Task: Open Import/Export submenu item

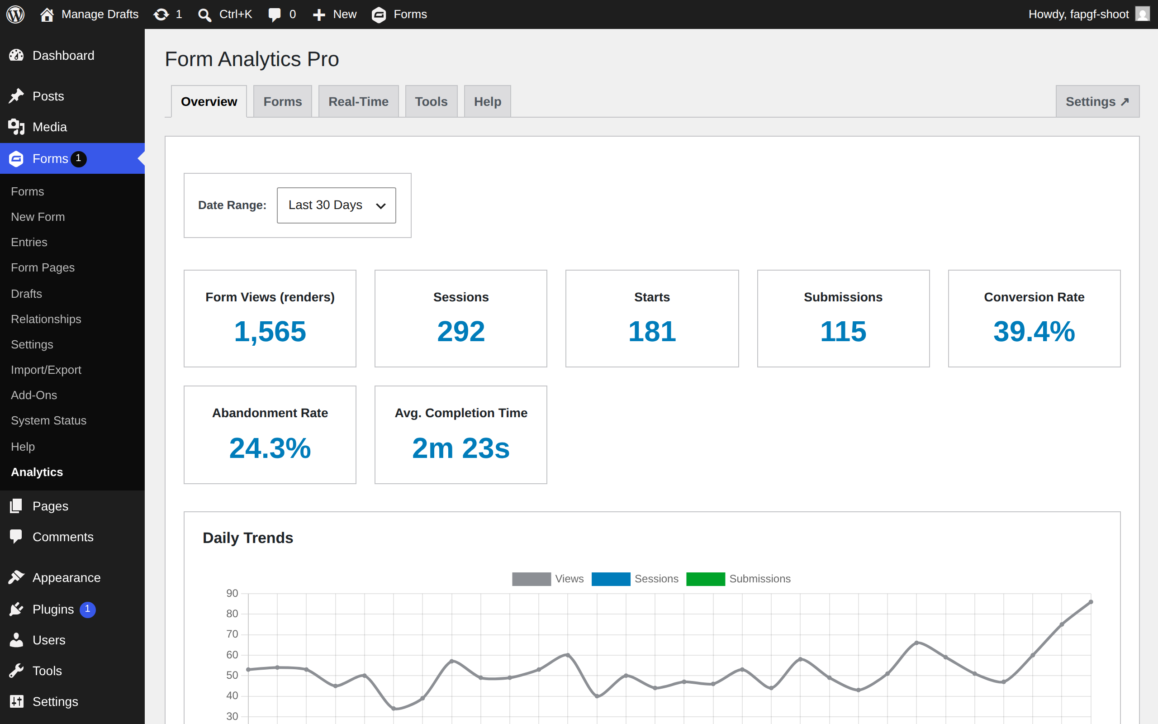Action: pyautogui.click(x=46, y=370)
